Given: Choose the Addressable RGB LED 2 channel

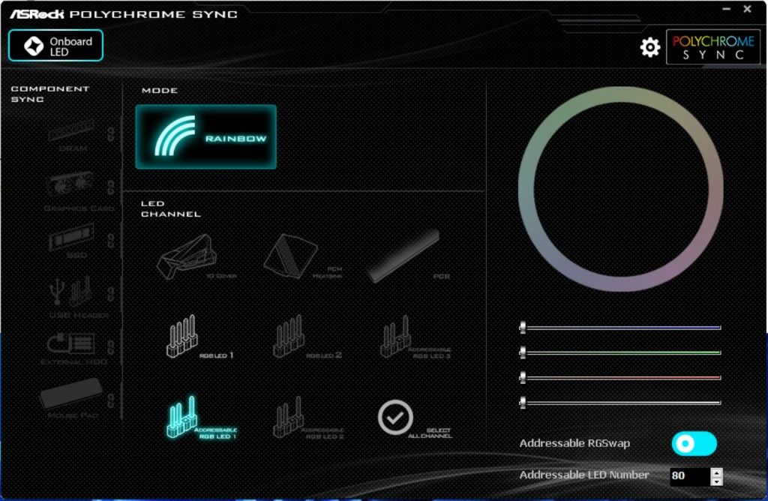Looking at the screenshot, I should [x=307, y=417].
